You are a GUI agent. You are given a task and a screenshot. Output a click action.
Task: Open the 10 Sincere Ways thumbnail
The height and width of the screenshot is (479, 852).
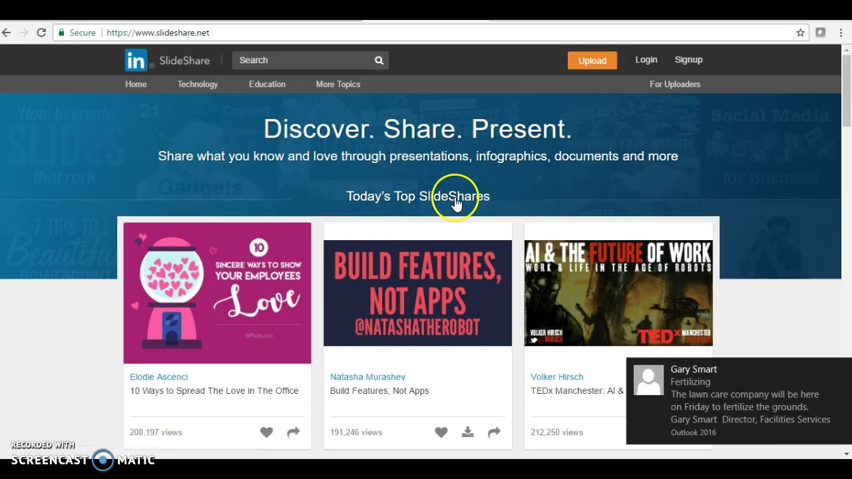click(217, 293)
